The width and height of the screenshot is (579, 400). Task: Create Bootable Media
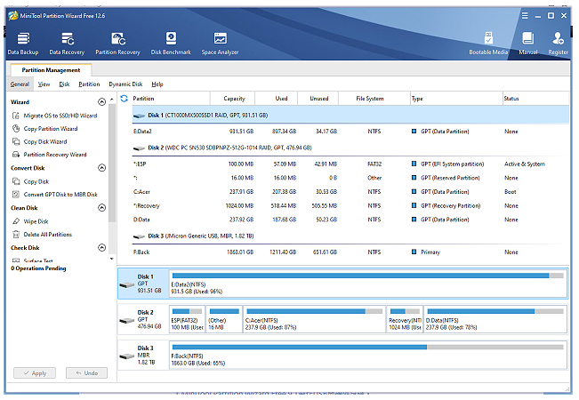click(488, 44)
